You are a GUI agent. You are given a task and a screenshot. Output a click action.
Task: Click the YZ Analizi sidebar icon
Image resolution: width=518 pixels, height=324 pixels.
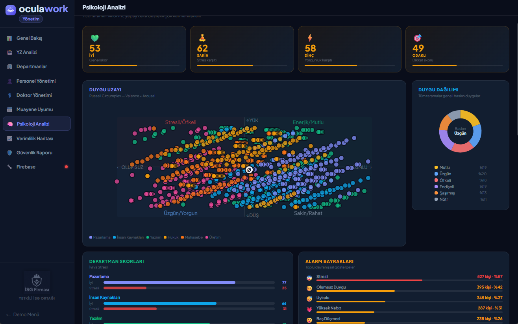point(10,52)
